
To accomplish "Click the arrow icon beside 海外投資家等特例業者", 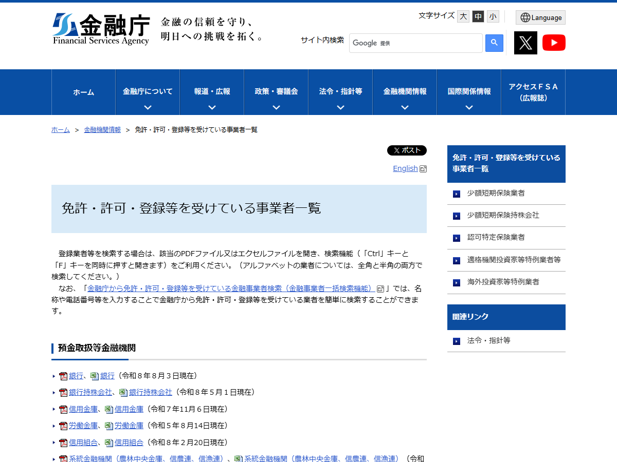I will click(457, 283).
